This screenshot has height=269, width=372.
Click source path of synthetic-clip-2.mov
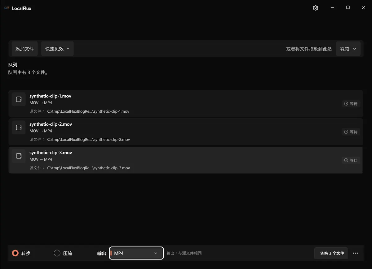pos(88,140)
